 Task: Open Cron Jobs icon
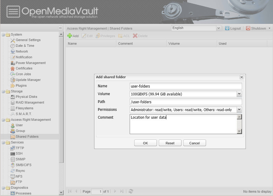13,74
